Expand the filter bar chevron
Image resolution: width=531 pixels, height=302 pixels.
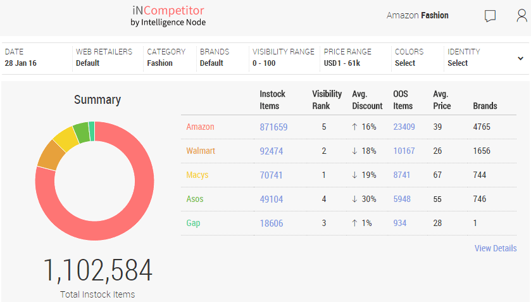coord(520,58)
